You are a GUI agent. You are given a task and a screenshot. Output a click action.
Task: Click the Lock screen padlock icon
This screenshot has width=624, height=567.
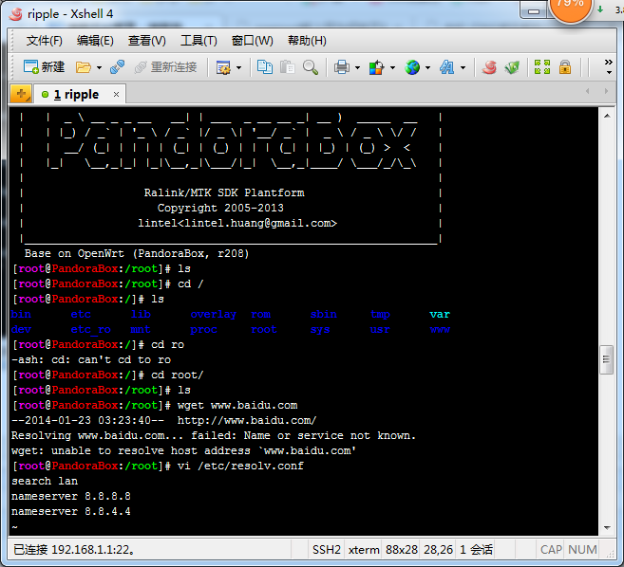(565, 67)
